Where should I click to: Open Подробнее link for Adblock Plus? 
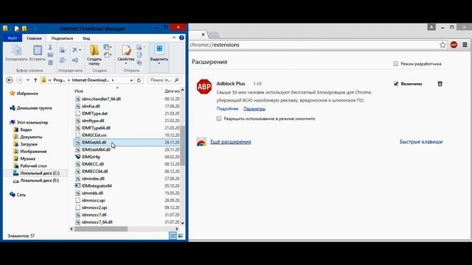(x=227, y=109)
